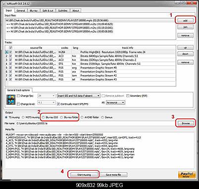
Task: Click the add button for input files
Action: pos(185,21)
